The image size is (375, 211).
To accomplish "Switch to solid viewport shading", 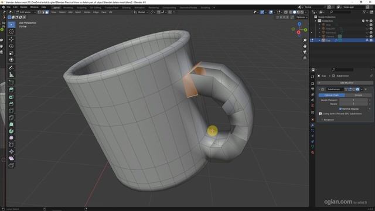I will tap(294, 12).
